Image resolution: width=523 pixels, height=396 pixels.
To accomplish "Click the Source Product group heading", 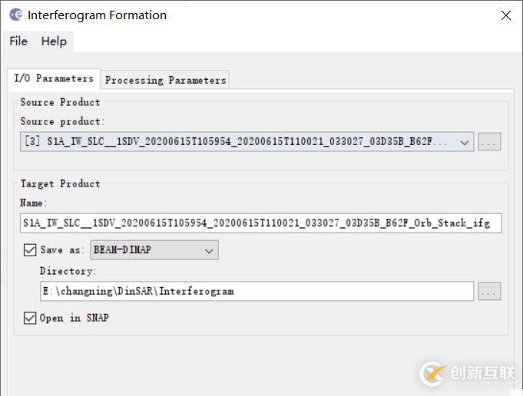I will (x=60, y=102).
